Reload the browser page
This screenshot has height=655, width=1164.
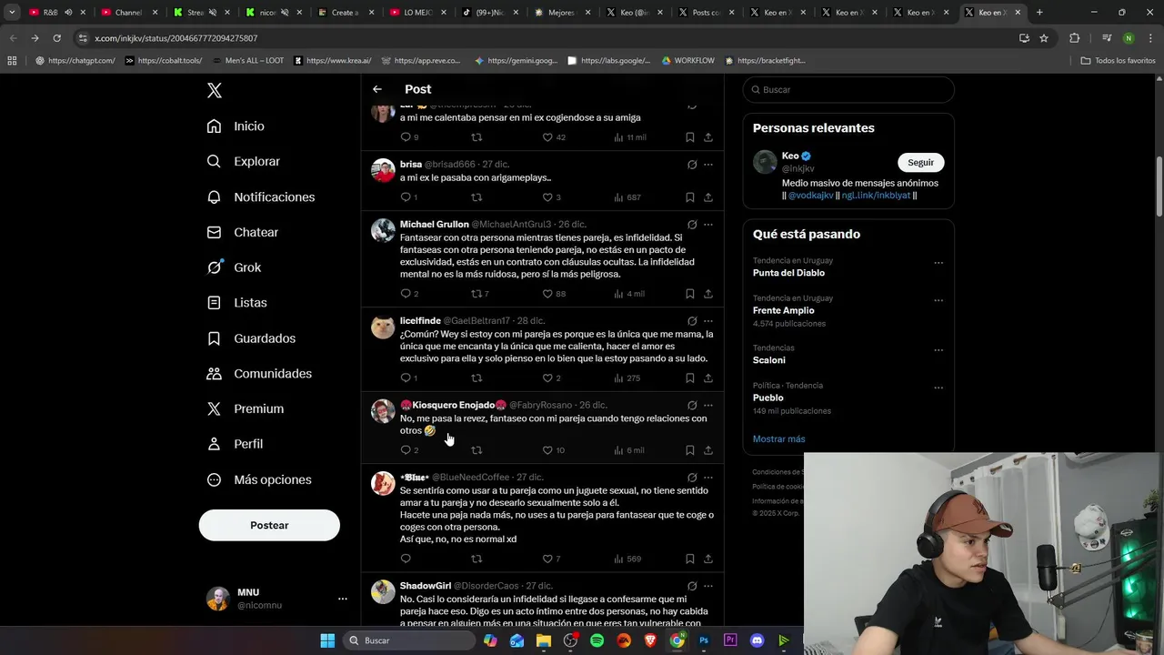click(x=56, y=38)
